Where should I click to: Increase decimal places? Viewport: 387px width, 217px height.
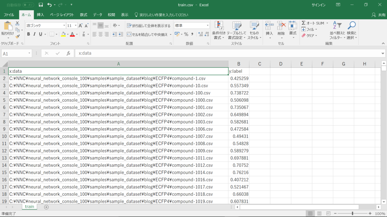click(x=201, y=34)
